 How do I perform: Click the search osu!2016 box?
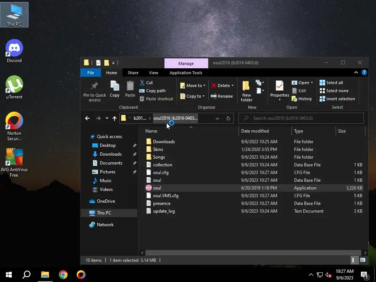[301, 118]
